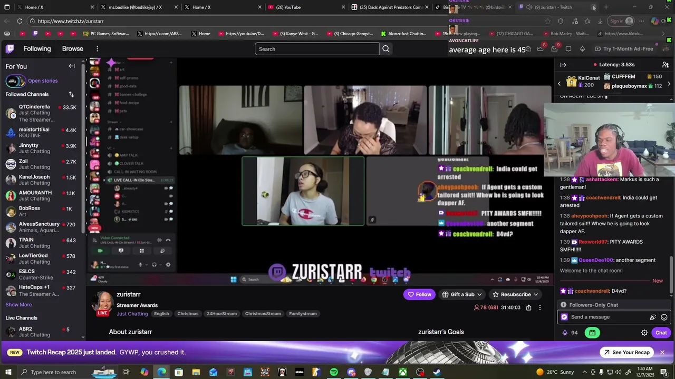The width and height of the screenshot is (675, 379).
Task: Click the channel points diamond balance
Action: pyautogui.click(x=570, y=333)
